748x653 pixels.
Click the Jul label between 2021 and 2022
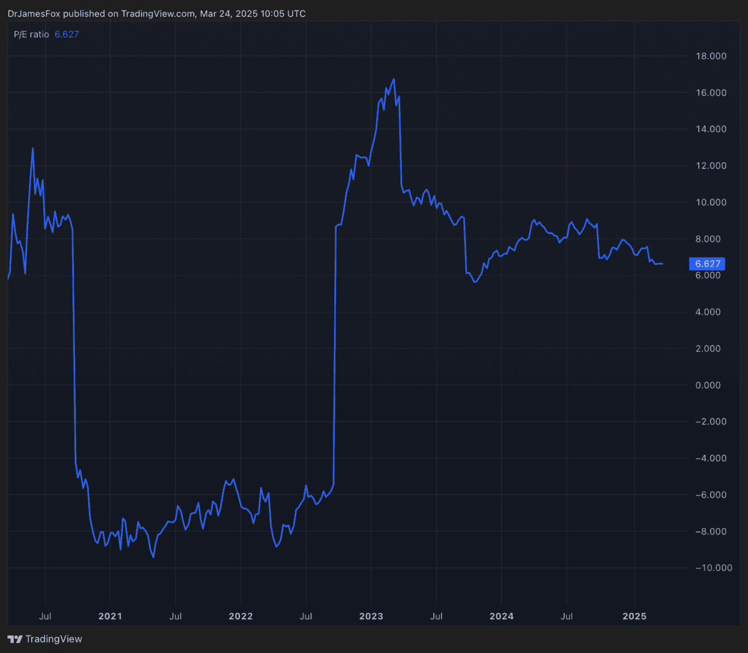(175, 616)
